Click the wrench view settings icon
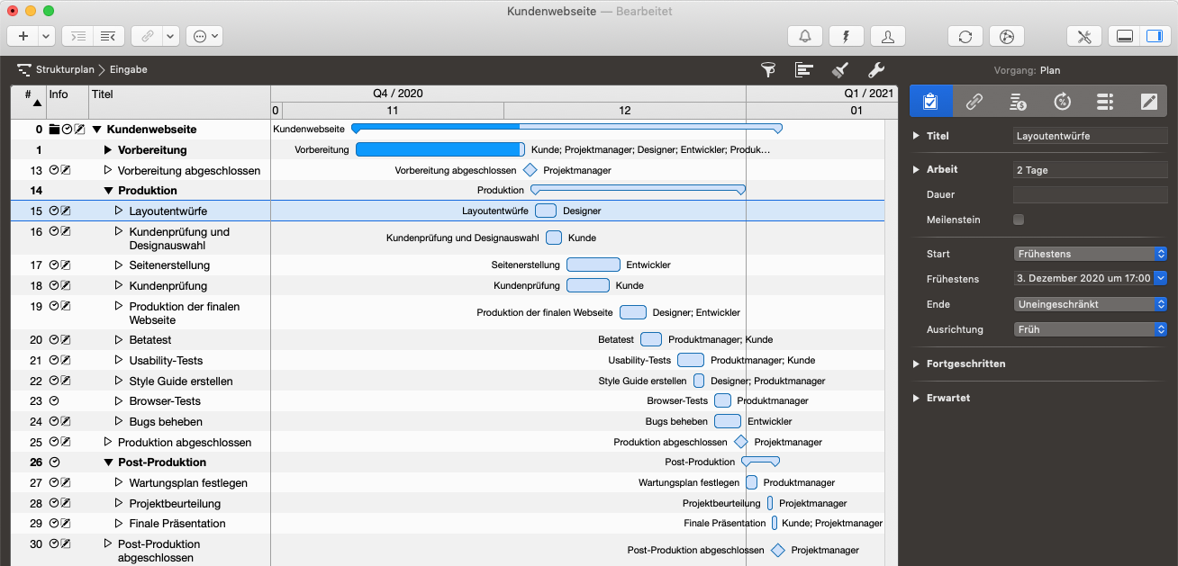Screen dimensions: 1178x566 pyautogui.click(x=875, y=69)
